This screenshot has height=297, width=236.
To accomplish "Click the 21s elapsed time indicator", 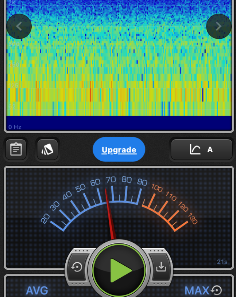I will point(222,262).
